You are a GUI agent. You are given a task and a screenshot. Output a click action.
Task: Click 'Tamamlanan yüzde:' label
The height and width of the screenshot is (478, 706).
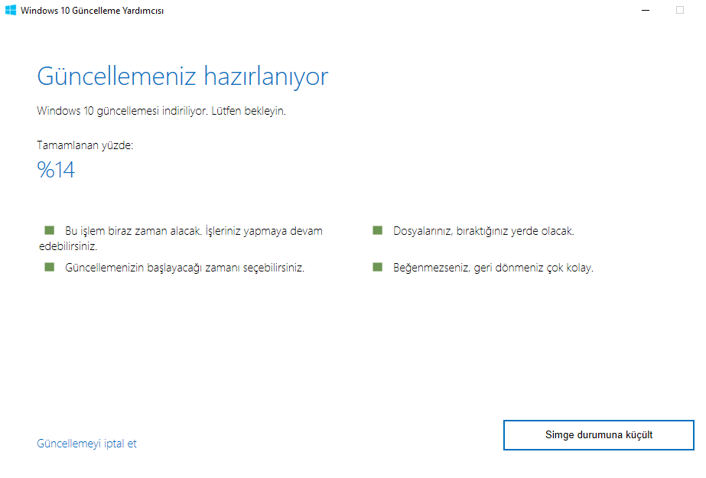85,145
